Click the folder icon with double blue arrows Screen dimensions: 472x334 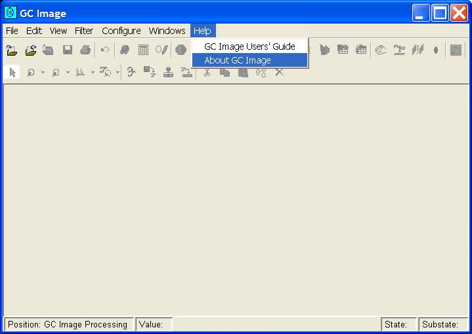(31, 50)
